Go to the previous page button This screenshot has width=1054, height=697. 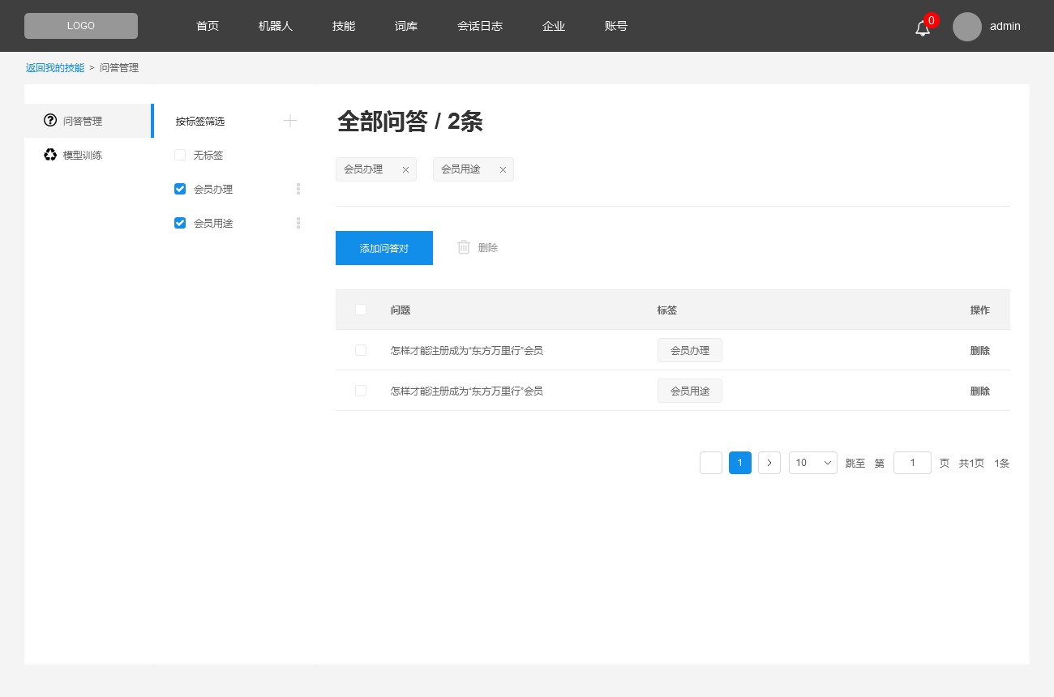tap(711, 463)
